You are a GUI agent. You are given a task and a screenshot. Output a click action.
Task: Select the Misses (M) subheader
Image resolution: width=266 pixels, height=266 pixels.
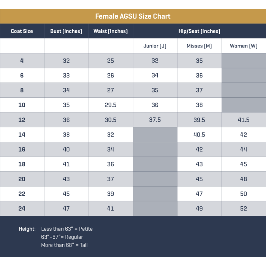click(x=199, y=46)
